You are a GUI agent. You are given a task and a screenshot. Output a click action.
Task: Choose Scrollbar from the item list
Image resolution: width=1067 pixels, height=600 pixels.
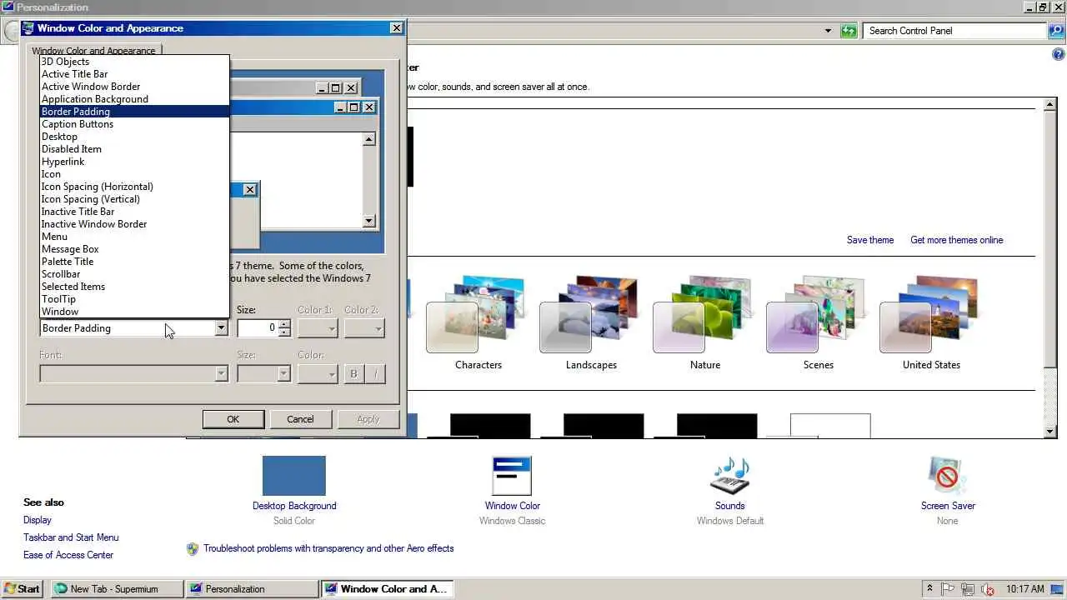tap(134, 274)
